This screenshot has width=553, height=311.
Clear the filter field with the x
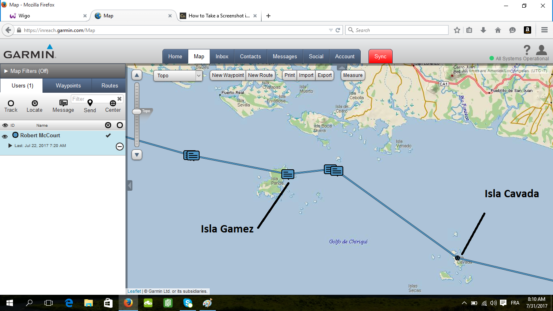(x=119, y=98)
